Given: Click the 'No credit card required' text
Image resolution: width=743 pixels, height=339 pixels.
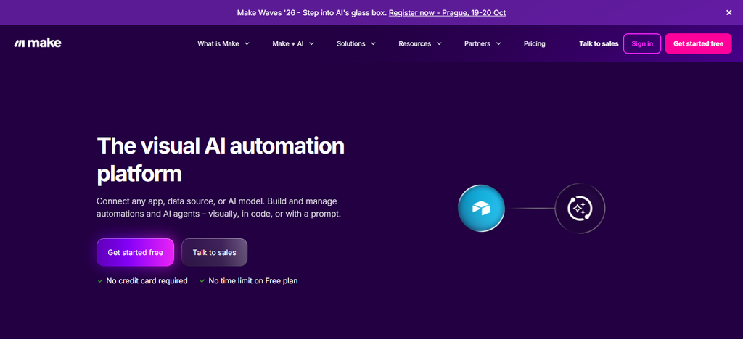Looking at the screenshot, I should pos(147,281).
